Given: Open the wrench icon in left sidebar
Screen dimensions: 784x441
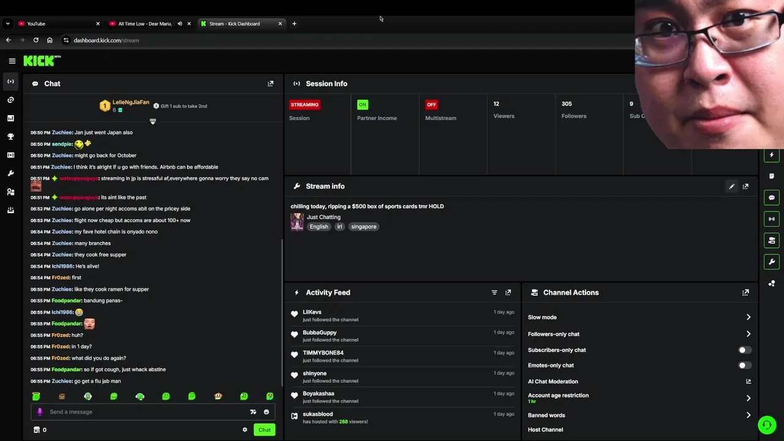Looking at the screenshot, I should click(10, 173).
